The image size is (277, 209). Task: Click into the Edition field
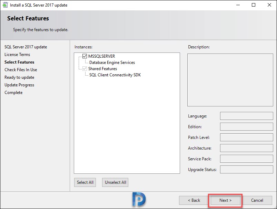pyautogui.click(x=247, y=127)
